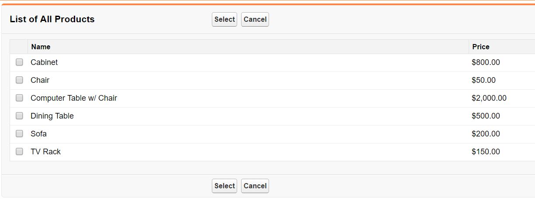Screen dimensions: 535x204
Task: Click the $2,000.00 price cell
Action: tap(489, 98)
